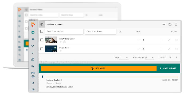Open the playlist add sidebar icon
The image size is (187, 97).
(x=33, y=66)
